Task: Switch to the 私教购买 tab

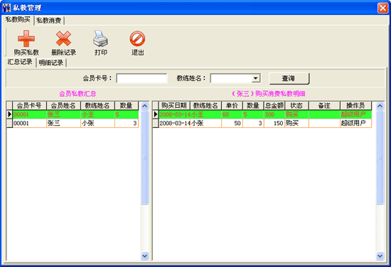Action: click(18, 19)
